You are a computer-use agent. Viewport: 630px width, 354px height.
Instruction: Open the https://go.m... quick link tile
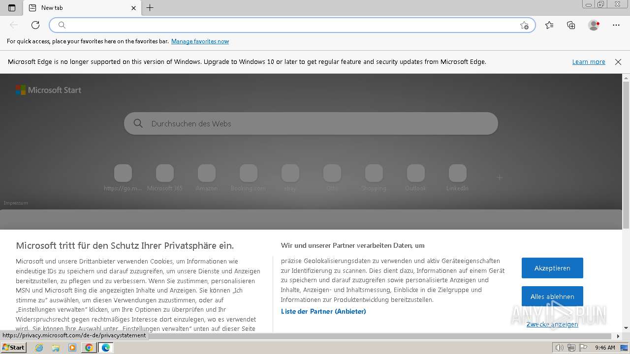(123, 178)
